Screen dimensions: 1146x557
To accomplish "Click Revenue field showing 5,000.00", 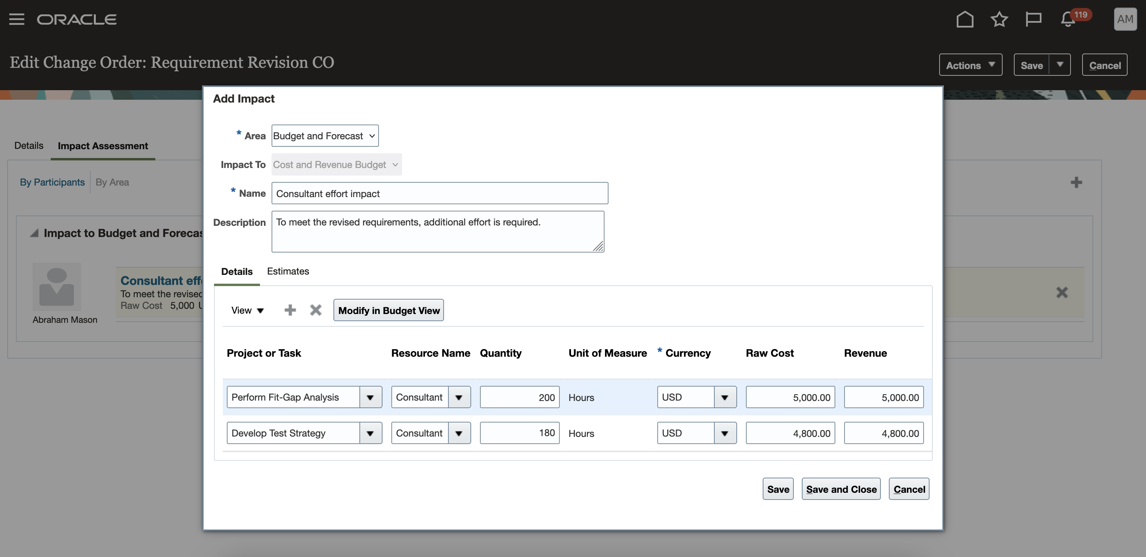I will [884, 397].
